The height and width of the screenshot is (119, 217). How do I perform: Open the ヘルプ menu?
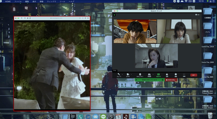(72, 1)
